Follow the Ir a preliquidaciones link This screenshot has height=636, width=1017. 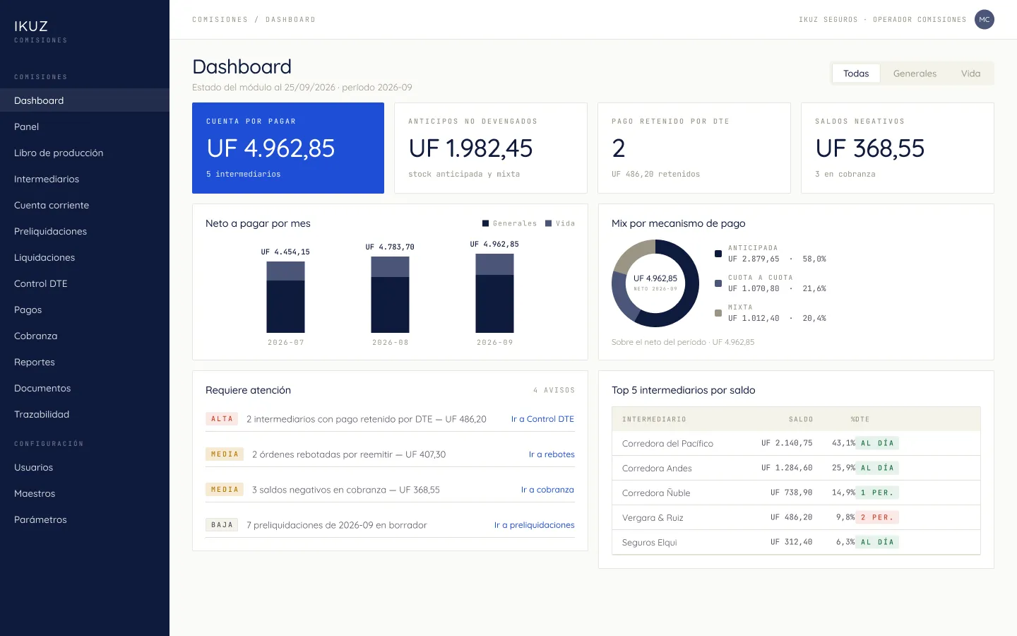click(x=534, y=525)
